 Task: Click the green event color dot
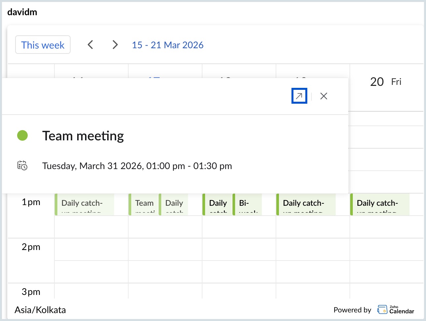click(22, 135)
